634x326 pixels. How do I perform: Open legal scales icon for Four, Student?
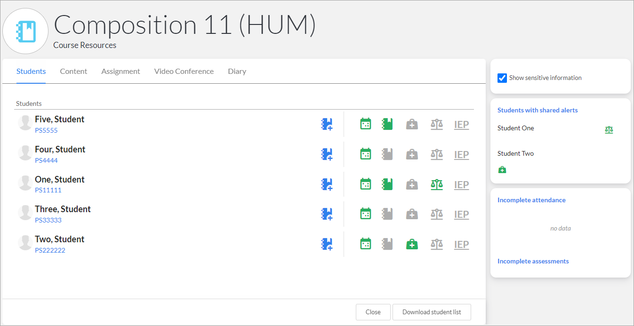pos(437,154)
